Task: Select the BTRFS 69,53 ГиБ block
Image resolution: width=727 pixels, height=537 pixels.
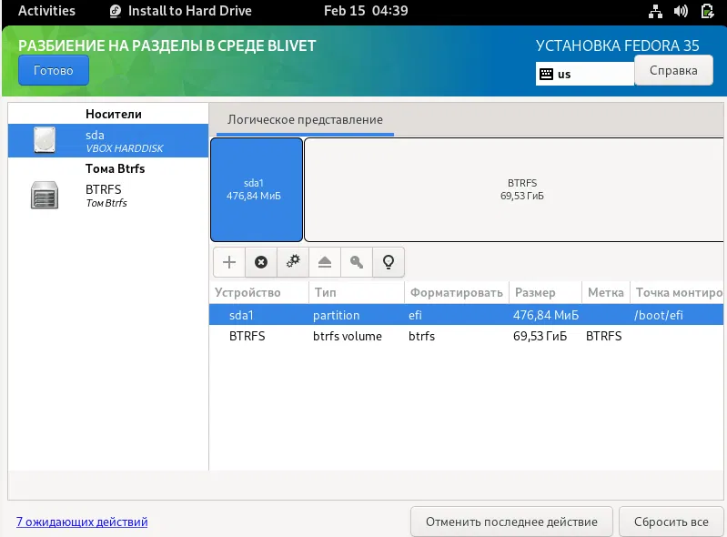Action: tap(514, 189)
